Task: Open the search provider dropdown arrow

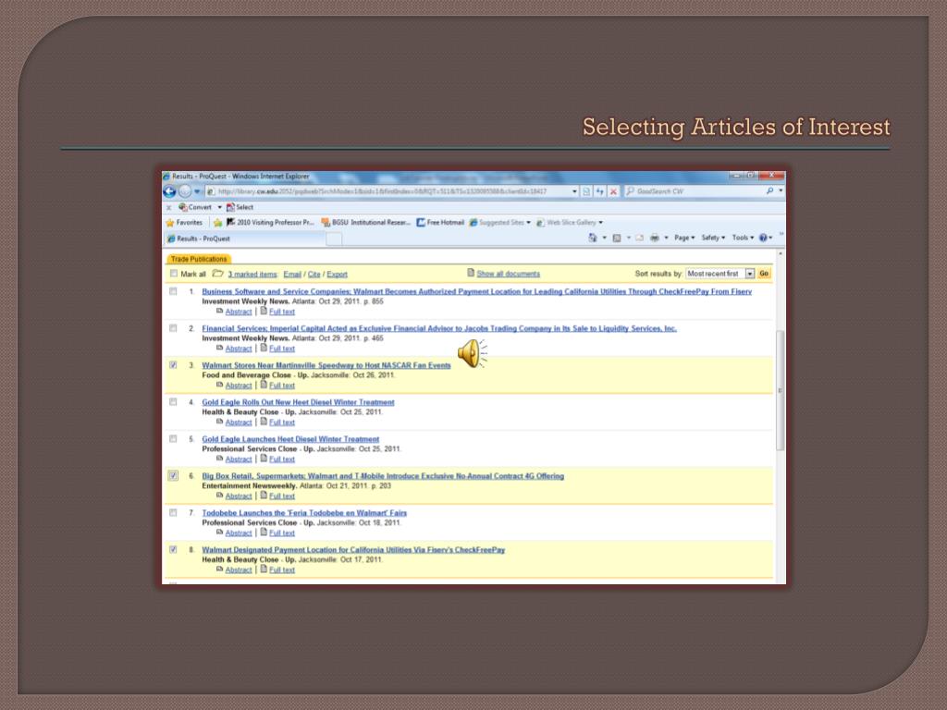Action: (781, 190)
